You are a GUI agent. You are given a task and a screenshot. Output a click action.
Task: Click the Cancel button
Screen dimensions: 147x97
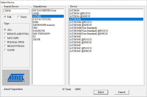122,92
